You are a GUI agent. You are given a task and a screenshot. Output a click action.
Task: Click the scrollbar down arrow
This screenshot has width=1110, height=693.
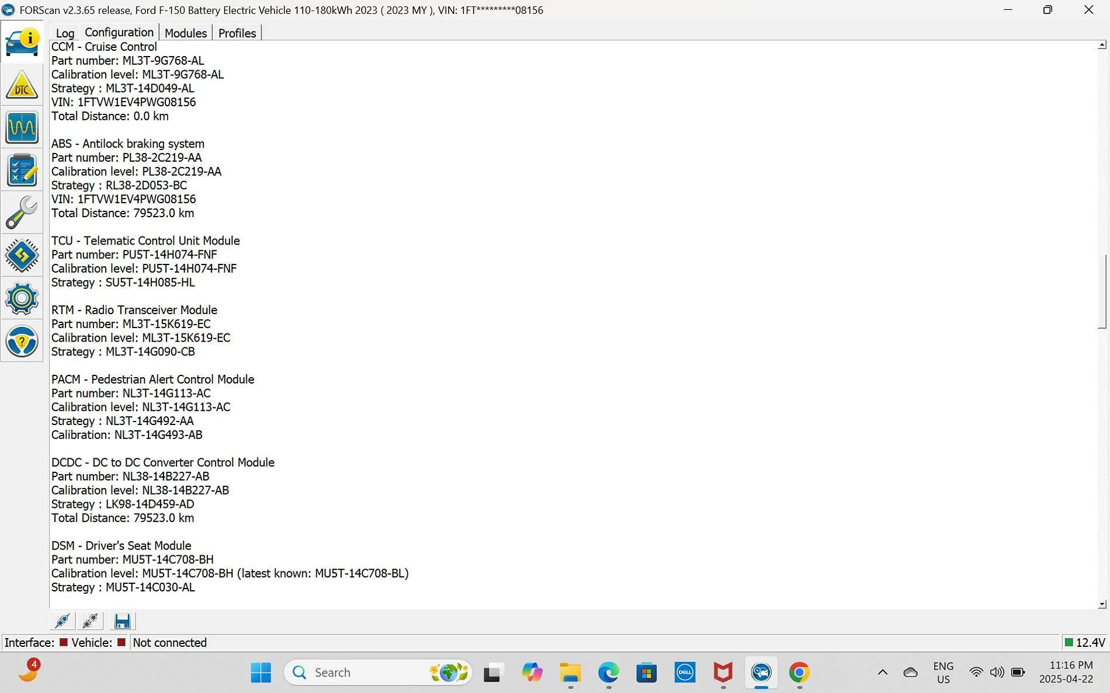tap(1102, 604)
